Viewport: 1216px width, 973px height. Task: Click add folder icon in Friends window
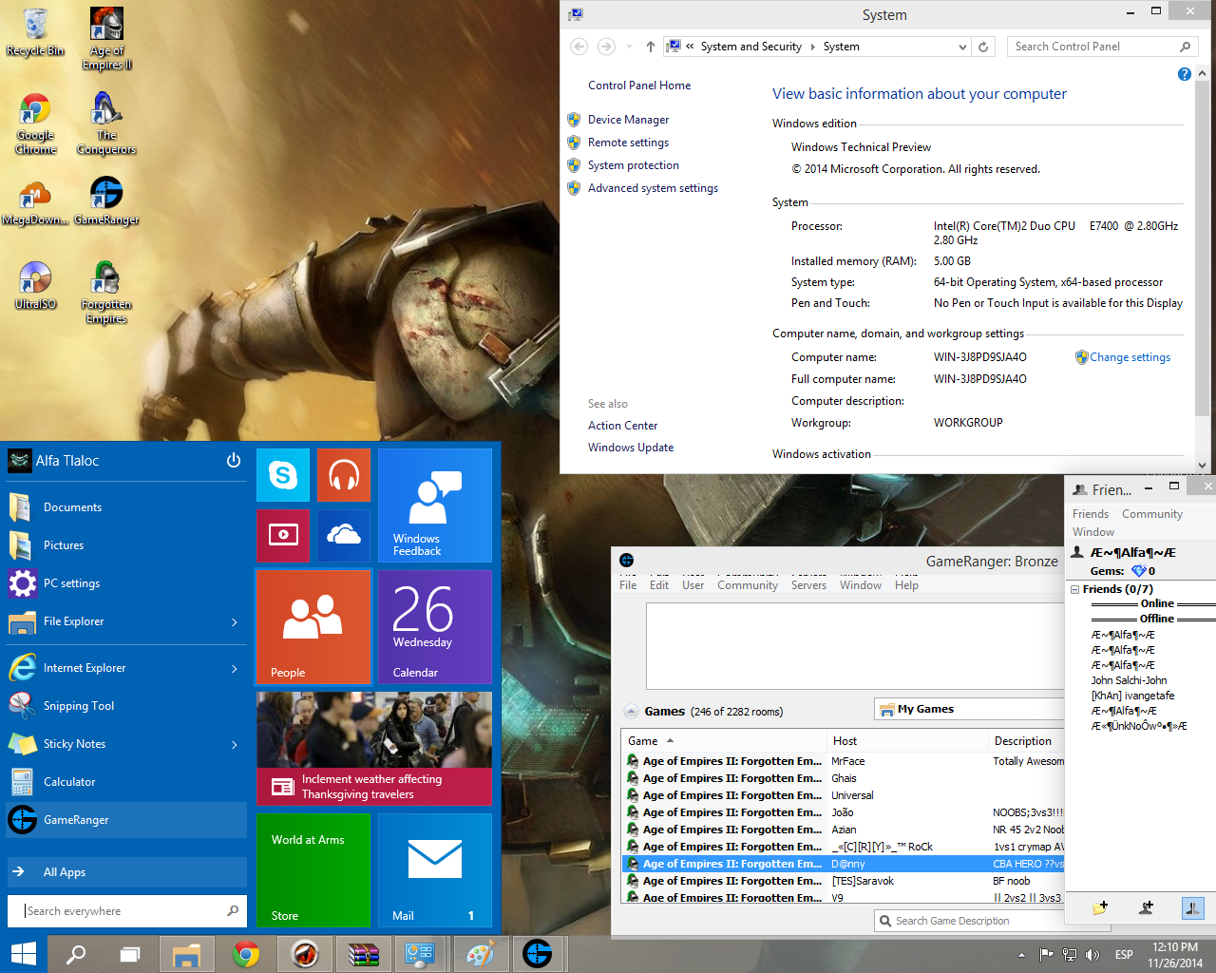click(x=1100, y=907)
